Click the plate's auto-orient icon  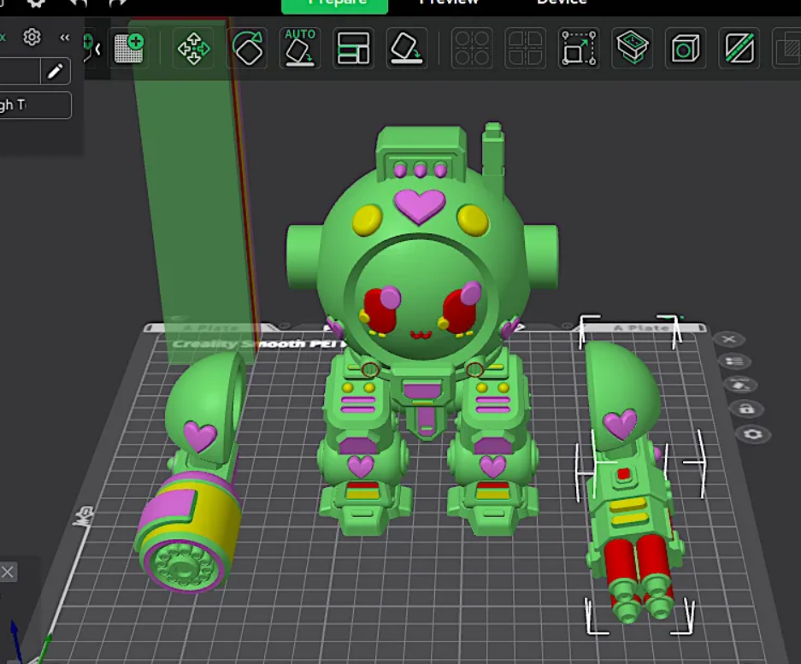tap(740, 385)
